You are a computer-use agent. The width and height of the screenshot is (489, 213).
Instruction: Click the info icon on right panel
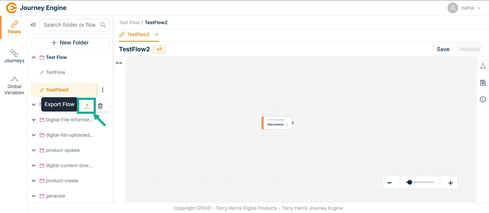click(x=483, y=100)
